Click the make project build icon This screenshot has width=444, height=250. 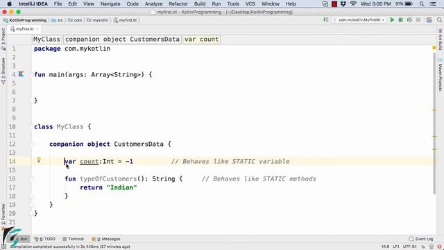click(326, 20)
